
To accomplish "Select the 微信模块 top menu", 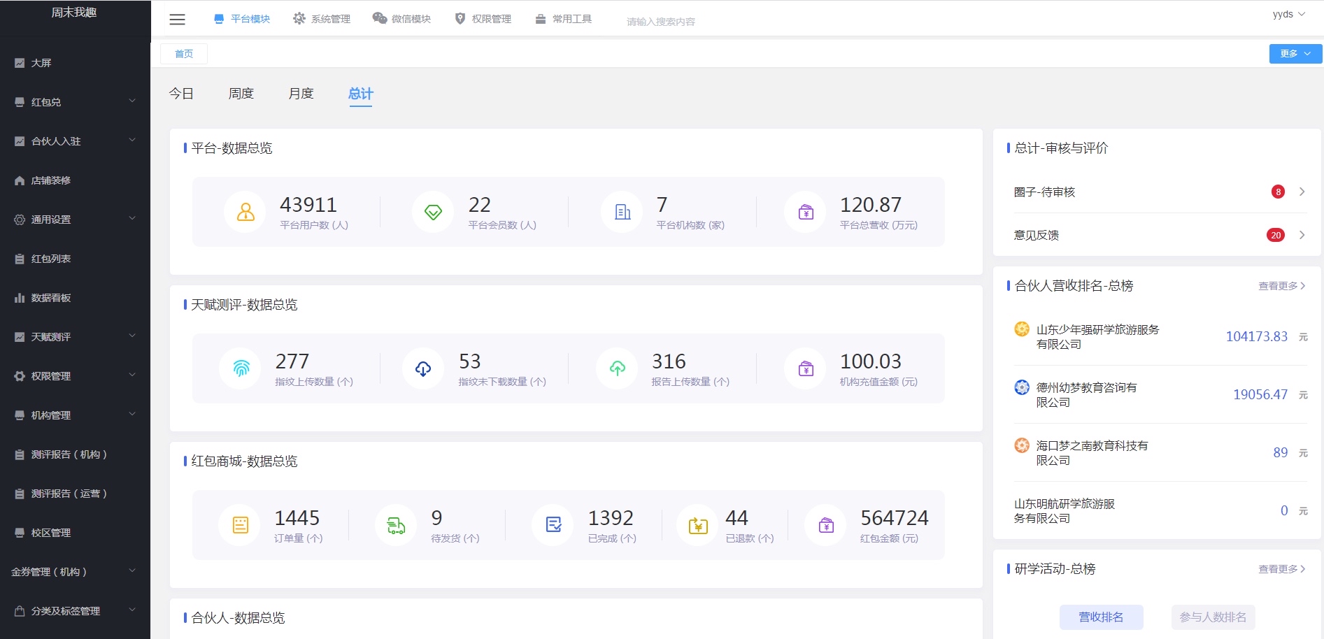I will [x=402, y=19].
